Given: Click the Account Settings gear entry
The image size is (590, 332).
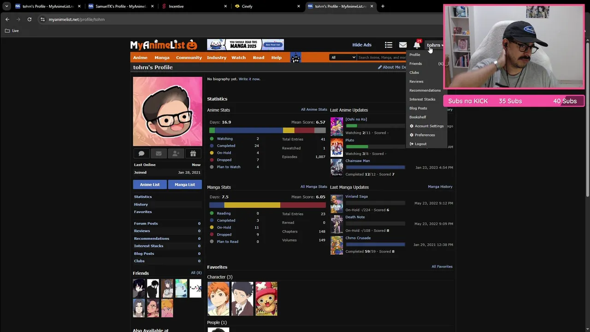Looking at the screenshot, I should point(427,126).
